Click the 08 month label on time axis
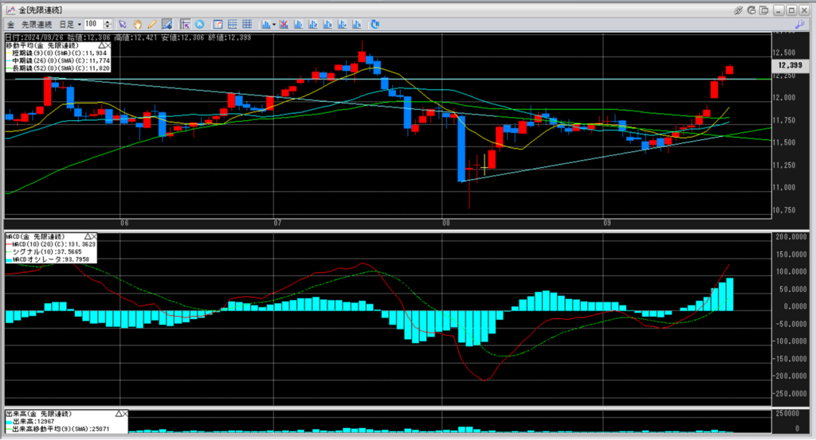Viewport: 816px width, 440px height. (446, 223)
